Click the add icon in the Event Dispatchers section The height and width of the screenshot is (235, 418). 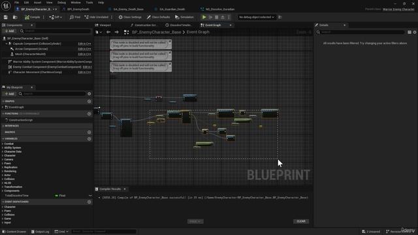pos(89,202)
